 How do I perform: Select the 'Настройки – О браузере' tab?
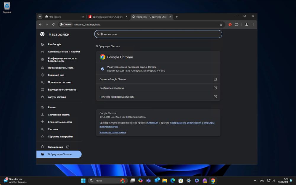(151, 17)
